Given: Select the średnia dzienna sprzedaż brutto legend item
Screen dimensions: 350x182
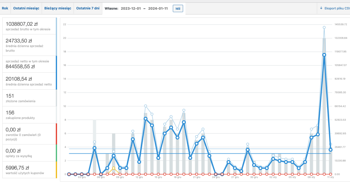Looking at the screenshot, I should pos(30,45).
